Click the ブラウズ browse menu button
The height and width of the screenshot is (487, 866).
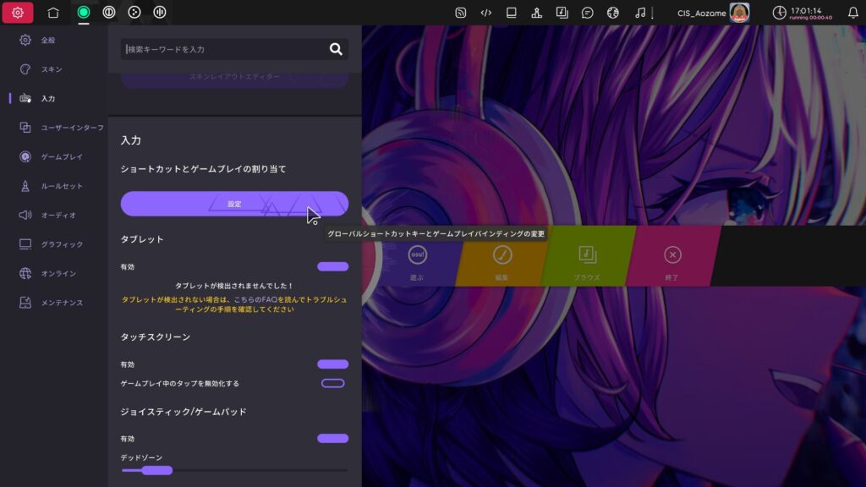[587, 256]
